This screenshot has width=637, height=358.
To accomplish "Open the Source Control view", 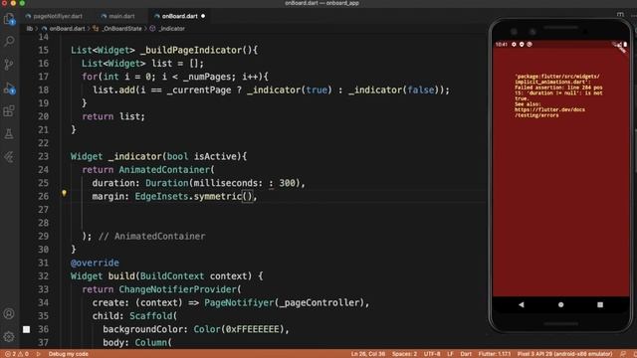I will pos(9,64).
